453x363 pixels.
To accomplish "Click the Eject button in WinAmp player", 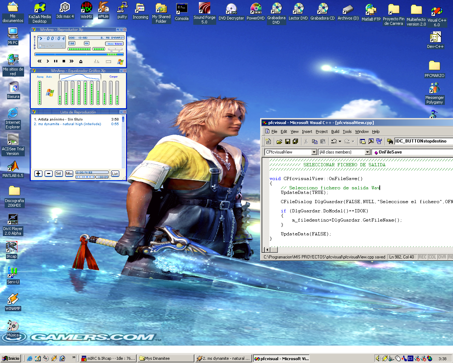I will 81,61.
